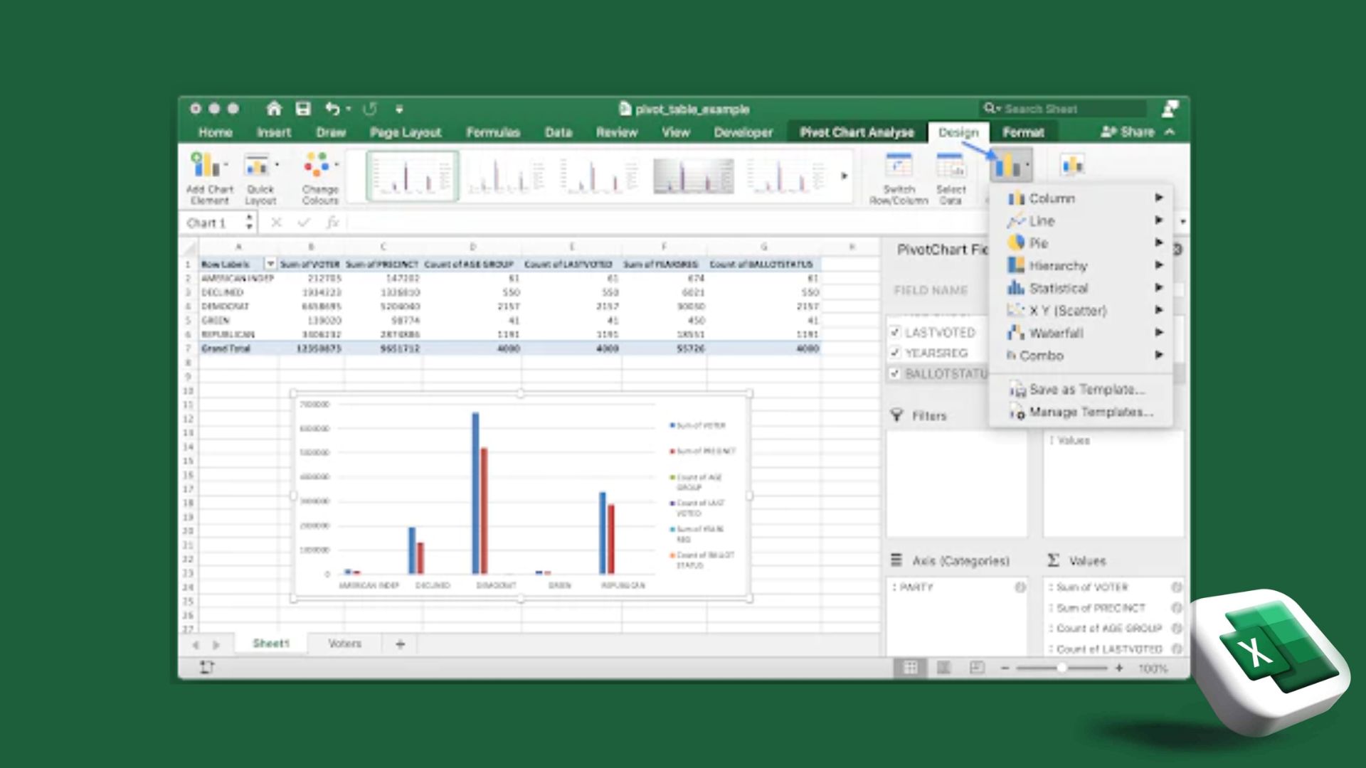Click Page Break view icon in status bar

pos(977,668)
